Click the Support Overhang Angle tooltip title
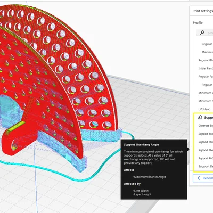Screen dimensions: 213x213 141,145
